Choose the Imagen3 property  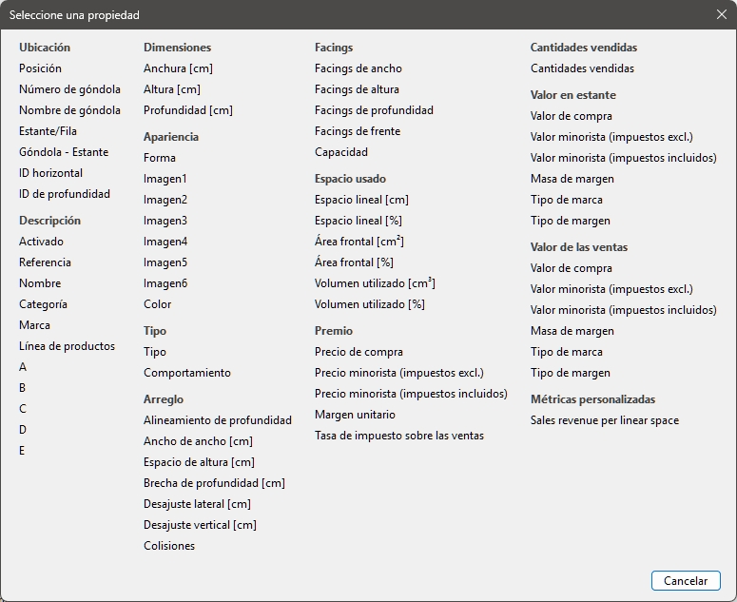(x=165, y=221)
